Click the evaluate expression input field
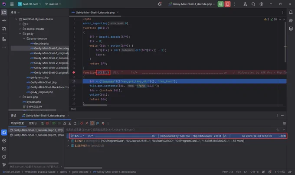 pos(169,130)
